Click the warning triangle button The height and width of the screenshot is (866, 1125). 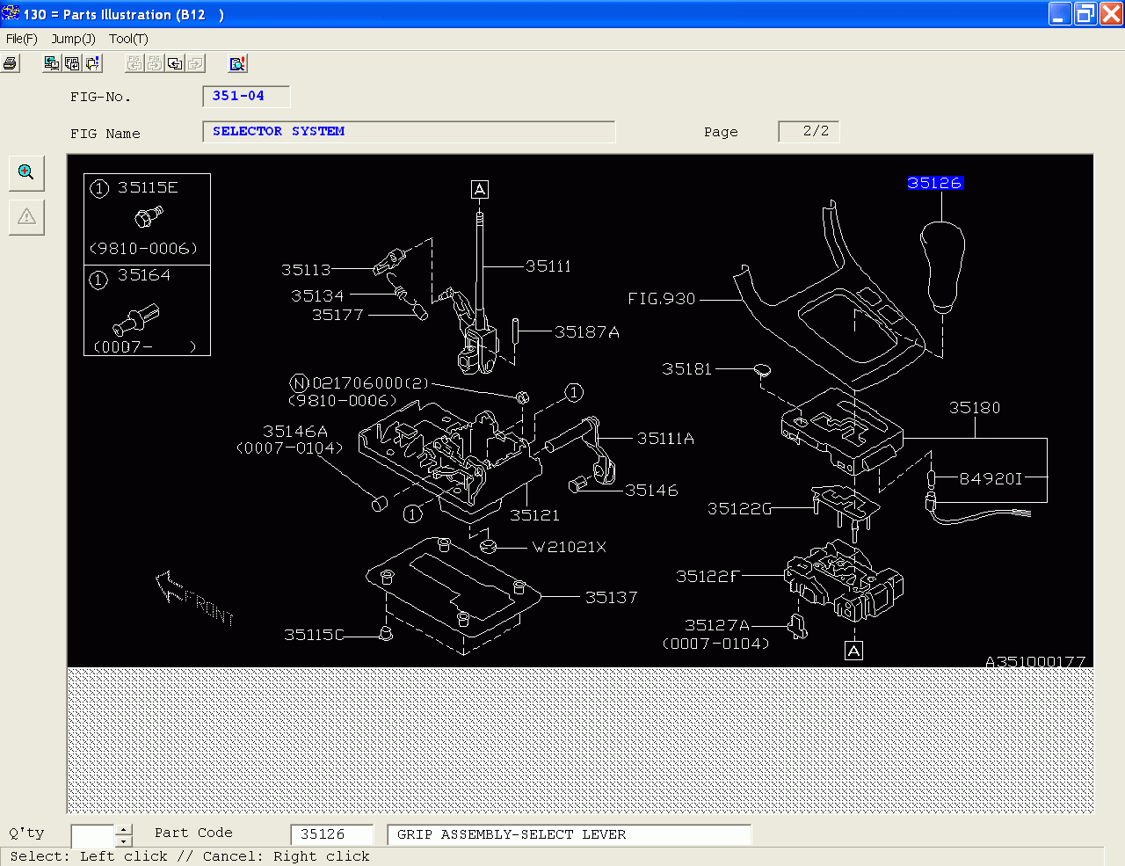(26, 216)
